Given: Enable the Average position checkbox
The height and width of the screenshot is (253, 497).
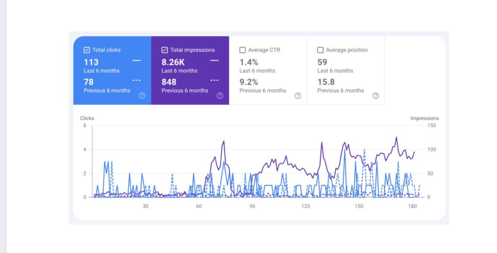Looking at the screenshot, I should [320, 50].
